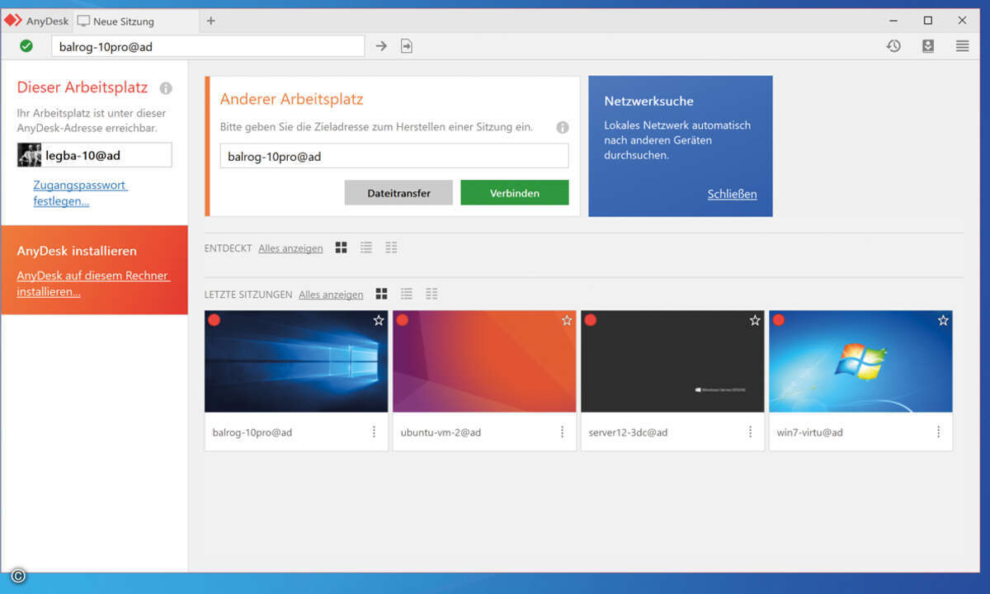Focus the Zieladresse input containing balrog-10pro@ad
990x594 pixels.
point(394,156)
